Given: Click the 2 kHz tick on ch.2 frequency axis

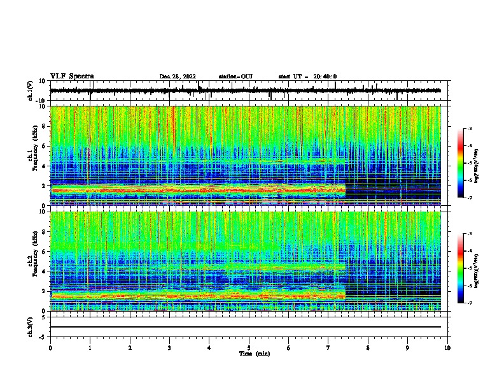Looking at the screenshot, I should [x=44, y=291].
